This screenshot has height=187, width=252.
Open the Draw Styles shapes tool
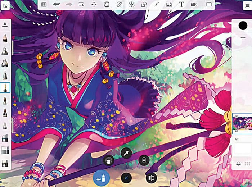click(x=144, y=4)
